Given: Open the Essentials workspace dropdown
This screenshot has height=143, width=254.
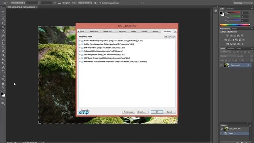Looking at the screenshot, I should 242,3.
